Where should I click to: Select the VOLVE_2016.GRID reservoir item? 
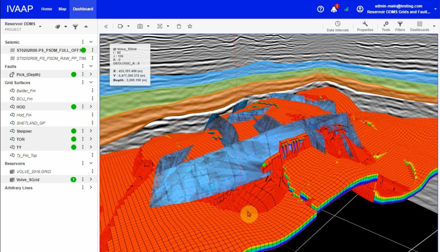pyautogui.click(x=34, y=171)
